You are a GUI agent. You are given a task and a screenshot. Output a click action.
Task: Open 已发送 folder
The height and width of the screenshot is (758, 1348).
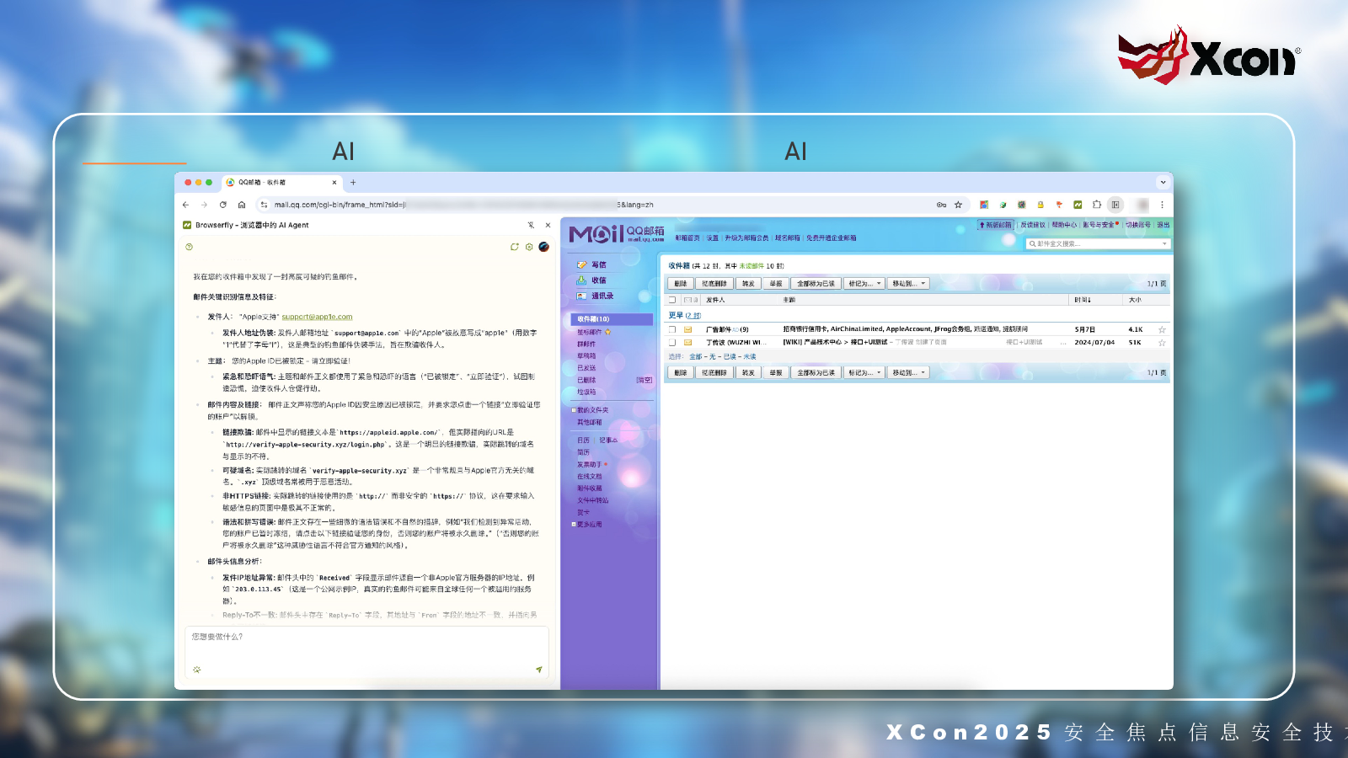pyautogui.click(x=586, y=368)
